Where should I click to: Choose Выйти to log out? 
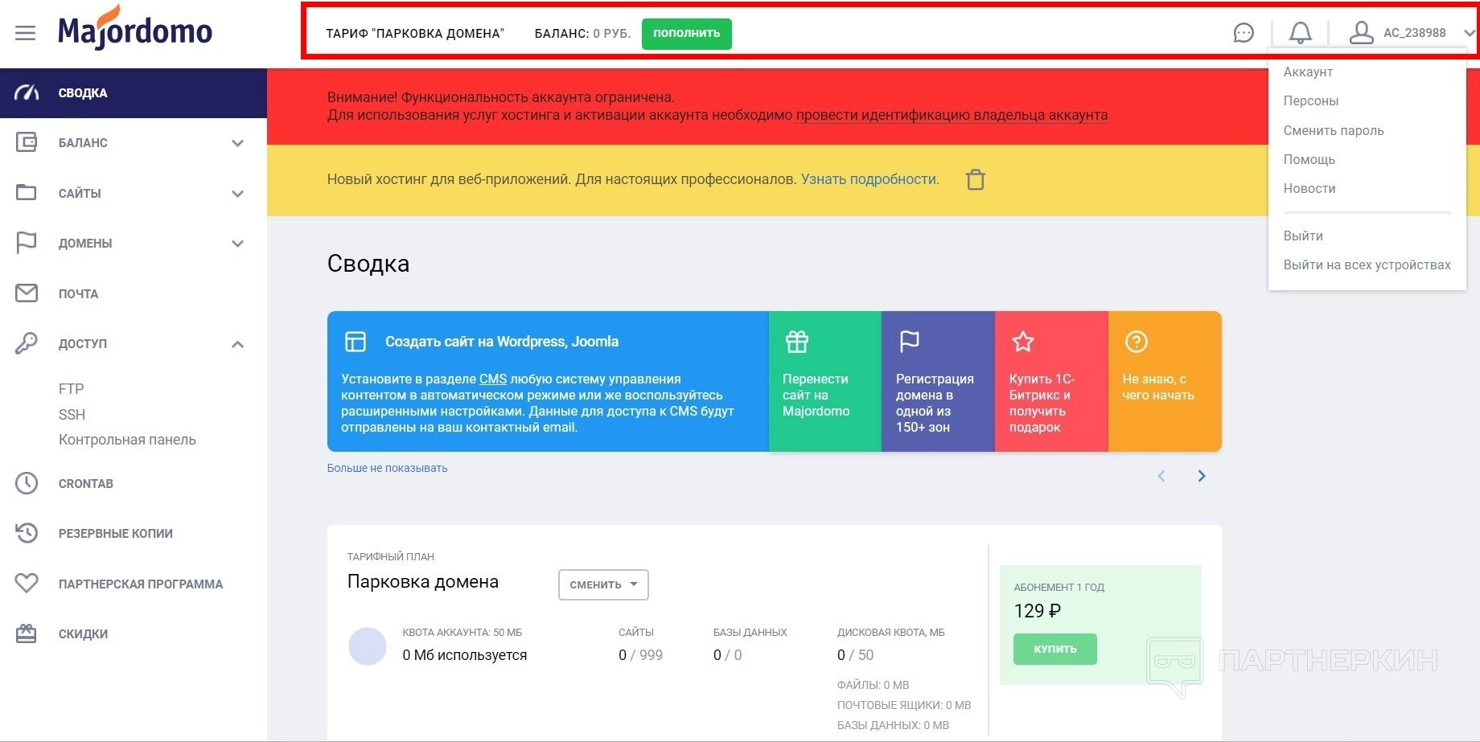[1303, 236]
